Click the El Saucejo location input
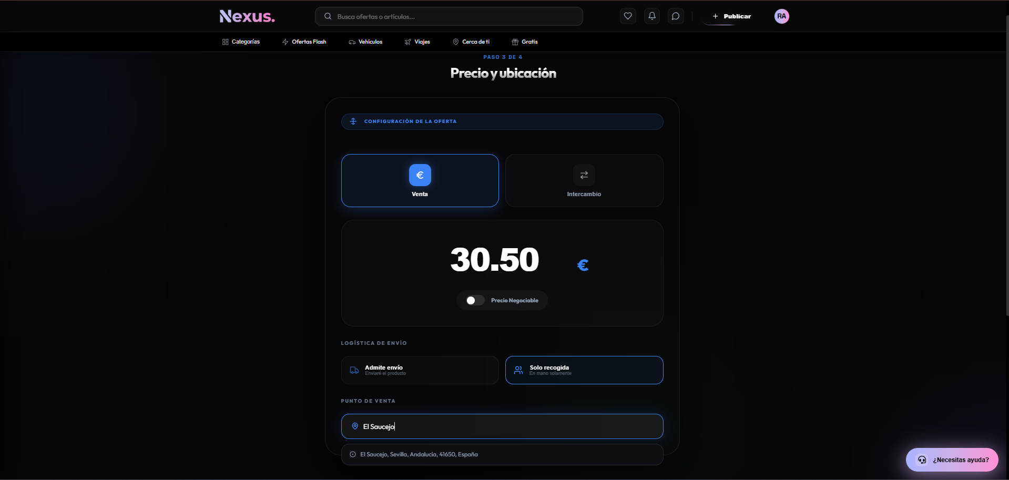Image resolution: width=1009 pixels, height=480 pixels. tap(502, 426)
